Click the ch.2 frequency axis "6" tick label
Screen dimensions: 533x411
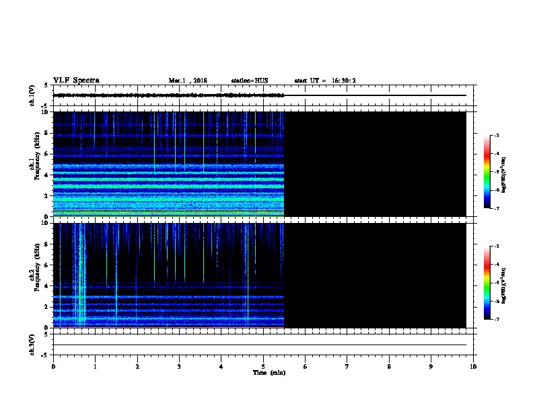click(46, 265)
